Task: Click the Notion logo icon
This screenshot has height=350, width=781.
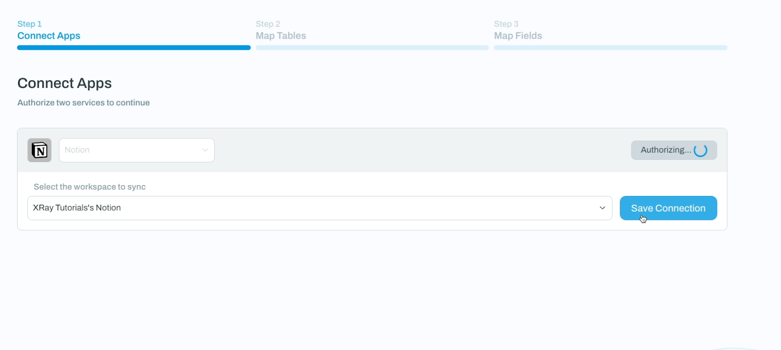Action: 40,150
